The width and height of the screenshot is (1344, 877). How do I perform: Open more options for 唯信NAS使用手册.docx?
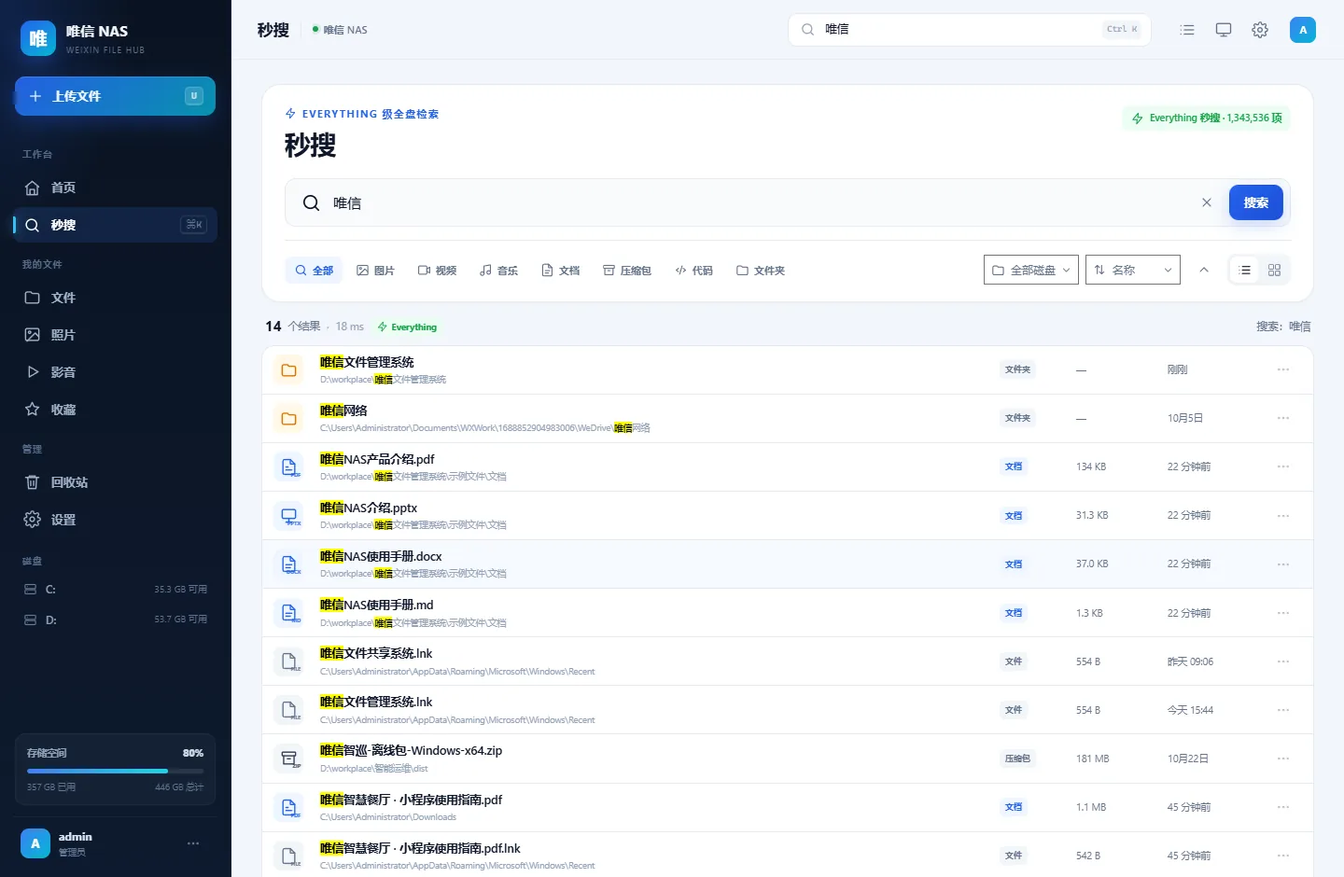click(1283, 564)
